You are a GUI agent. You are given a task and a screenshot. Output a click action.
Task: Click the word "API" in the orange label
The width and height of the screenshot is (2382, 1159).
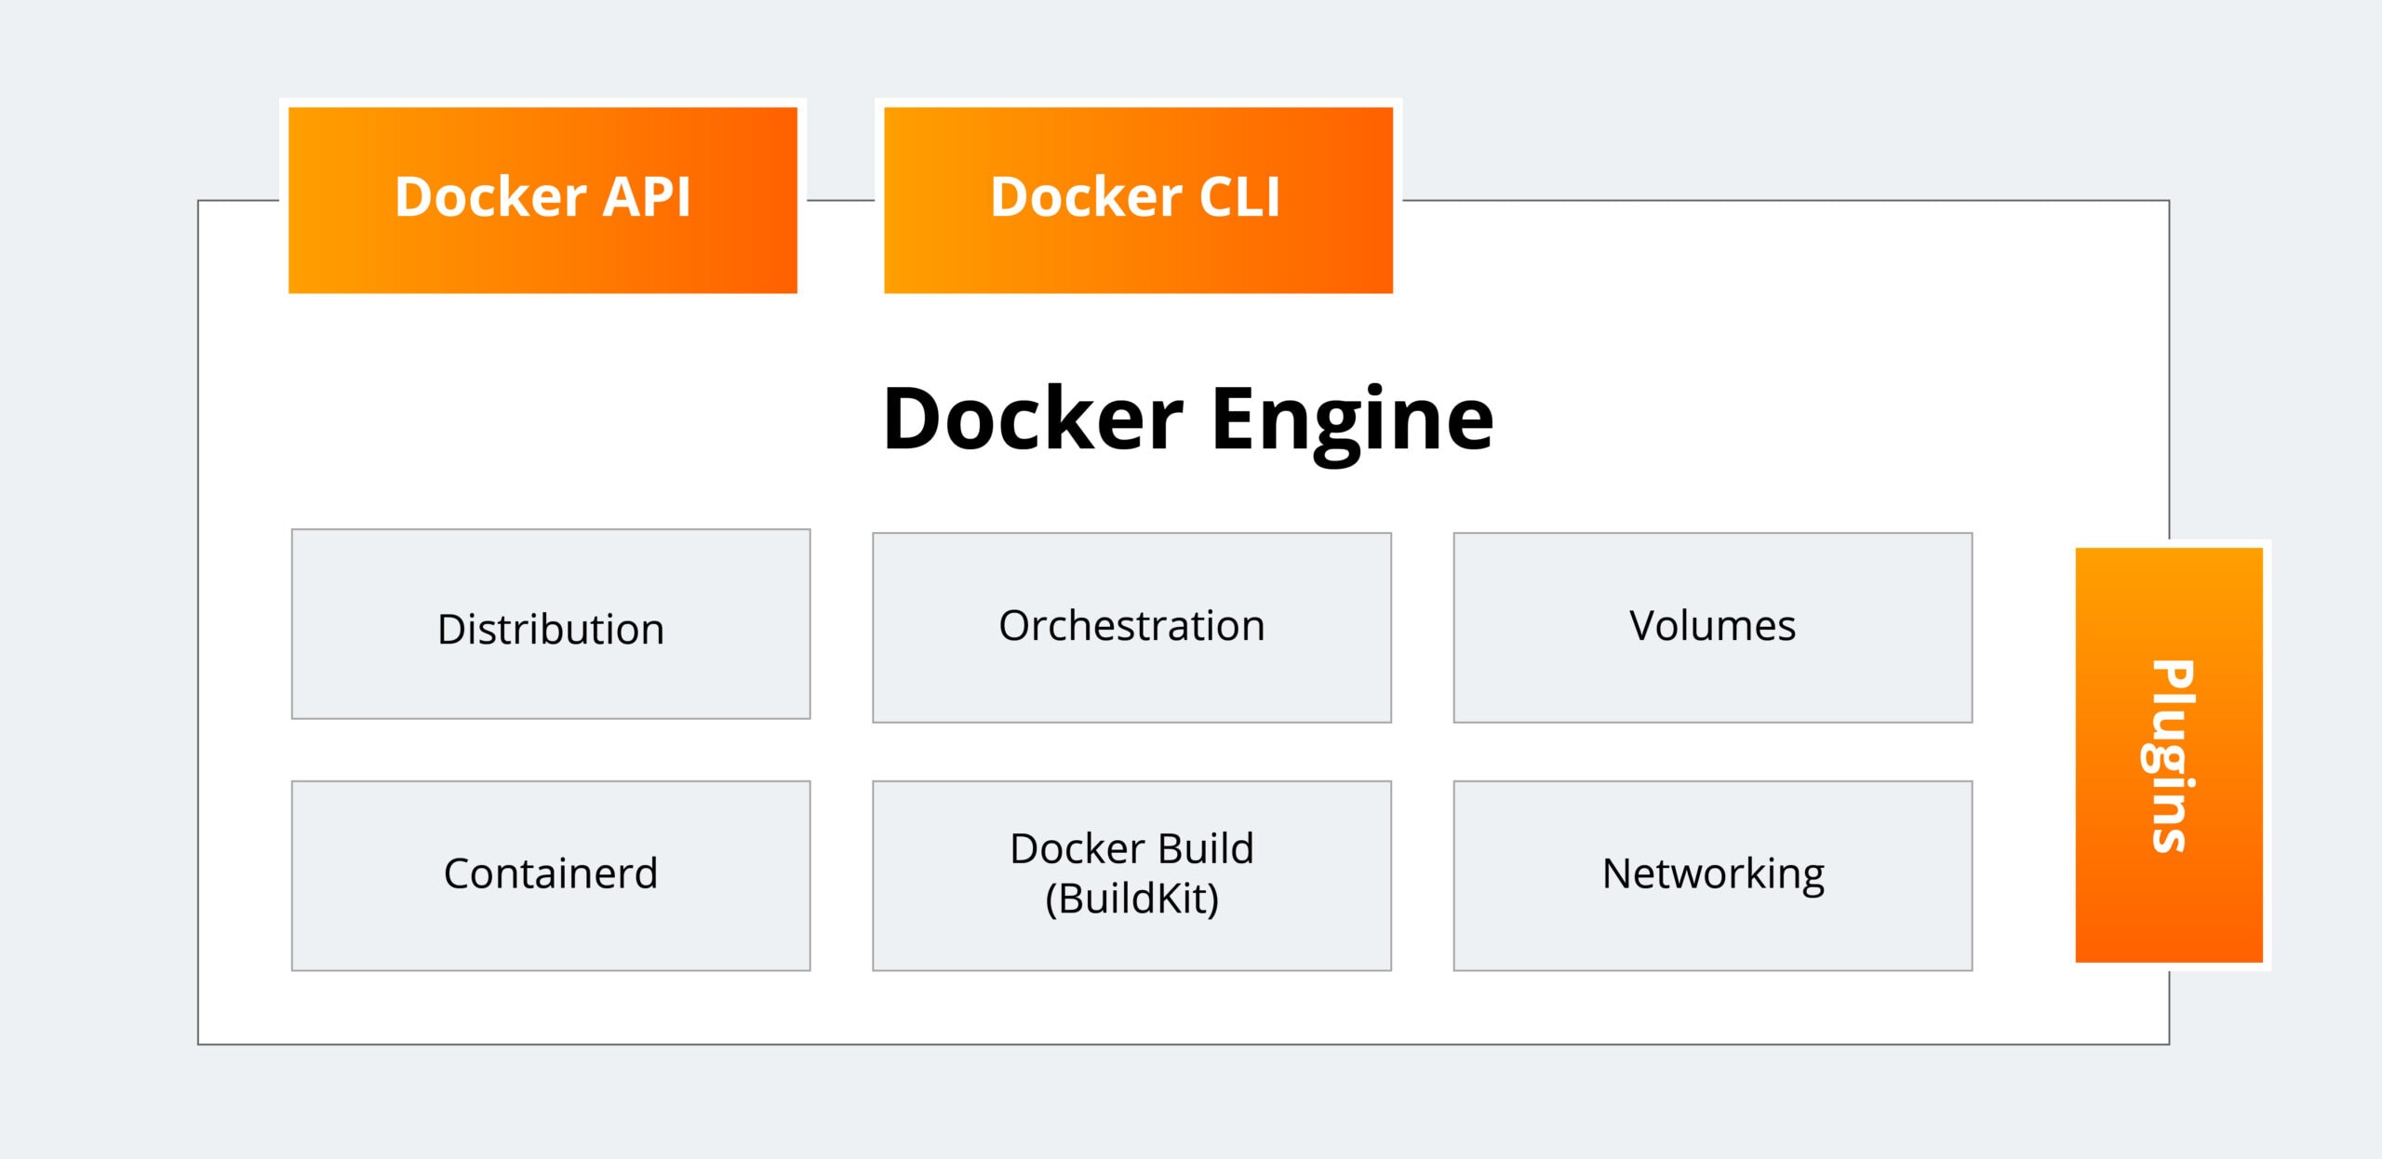point(646,197)
